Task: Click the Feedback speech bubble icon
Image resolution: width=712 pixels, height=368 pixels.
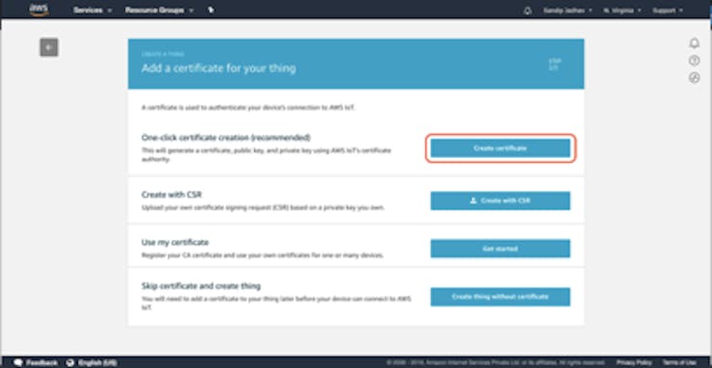Action: (18, 362)
